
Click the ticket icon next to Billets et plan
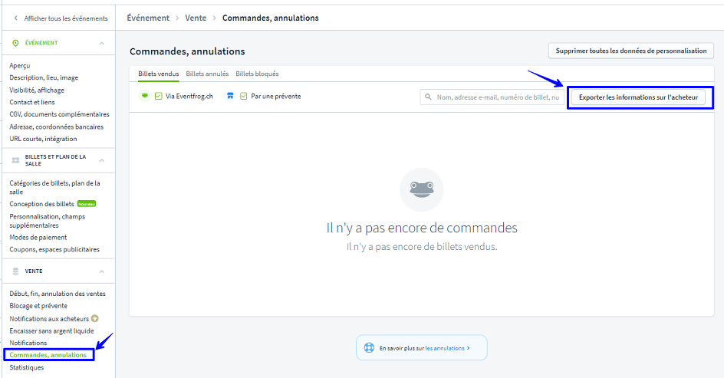tap(15, 160)
